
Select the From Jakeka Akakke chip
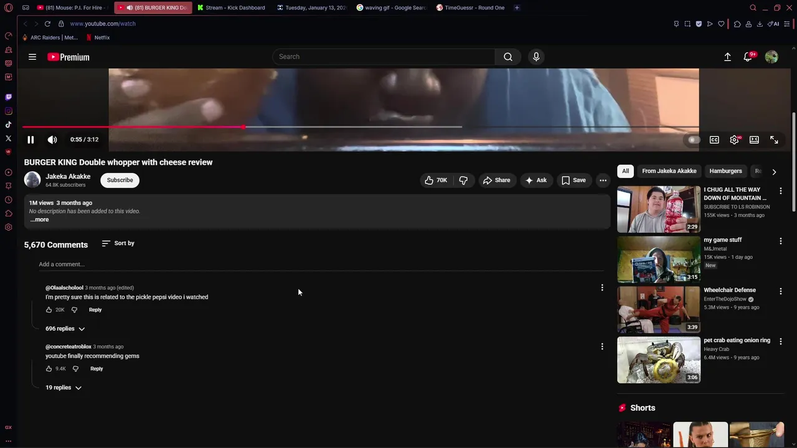click(x=669, y=171)
